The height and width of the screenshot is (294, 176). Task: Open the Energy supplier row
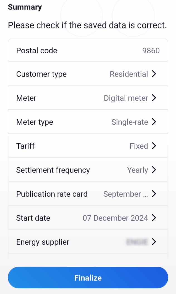88,242
